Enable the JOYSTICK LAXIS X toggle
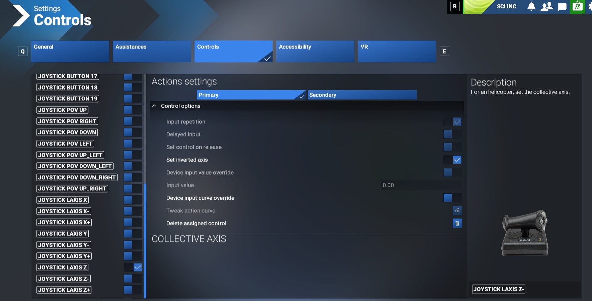 pos(133,200)
